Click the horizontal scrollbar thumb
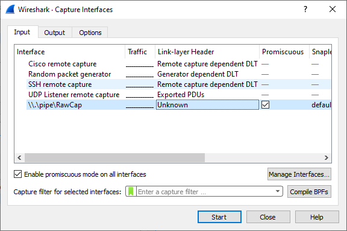The image size is (347, 231). point(114,157)
